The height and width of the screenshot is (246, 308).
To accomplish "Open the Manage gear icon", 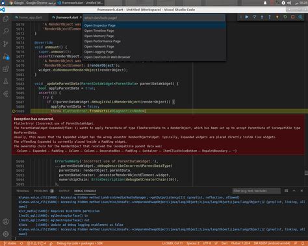I will click(x=6, y=234).
